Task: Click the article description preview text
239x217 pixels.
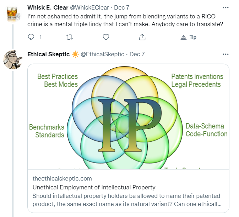Action: tap(126, 200)
